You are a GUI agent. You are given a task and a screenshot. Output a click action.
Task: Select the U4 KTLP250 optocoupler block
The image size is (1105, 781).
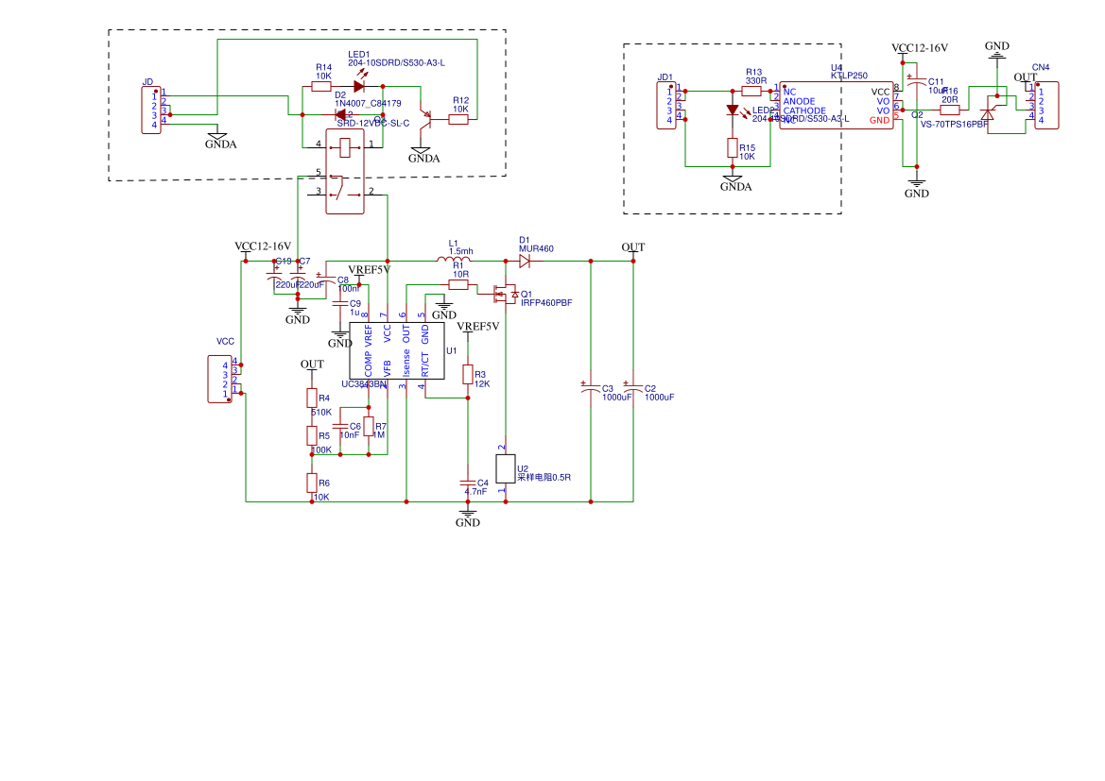[836, 106]
